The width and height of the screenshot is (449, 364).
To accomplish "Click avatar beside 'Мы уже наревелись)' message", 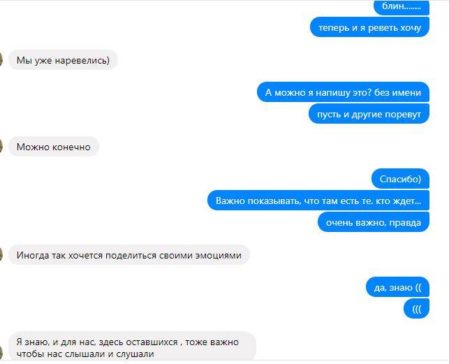I will click(x=1, y=60).
